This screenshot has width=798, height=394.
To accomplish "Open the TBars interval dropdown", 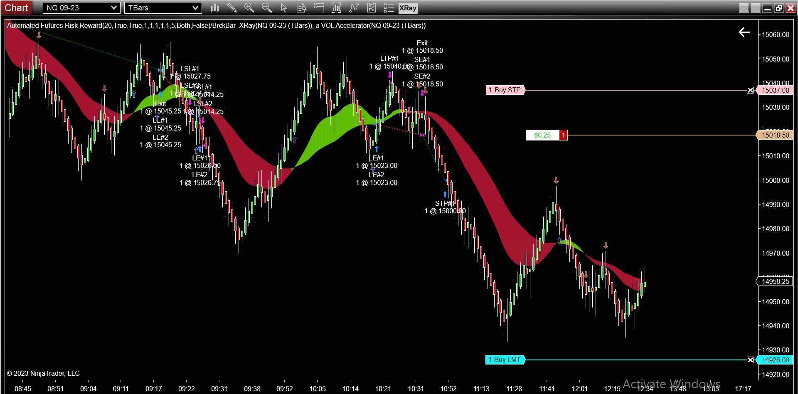I will pyautogui.click(x=196, y=7).
